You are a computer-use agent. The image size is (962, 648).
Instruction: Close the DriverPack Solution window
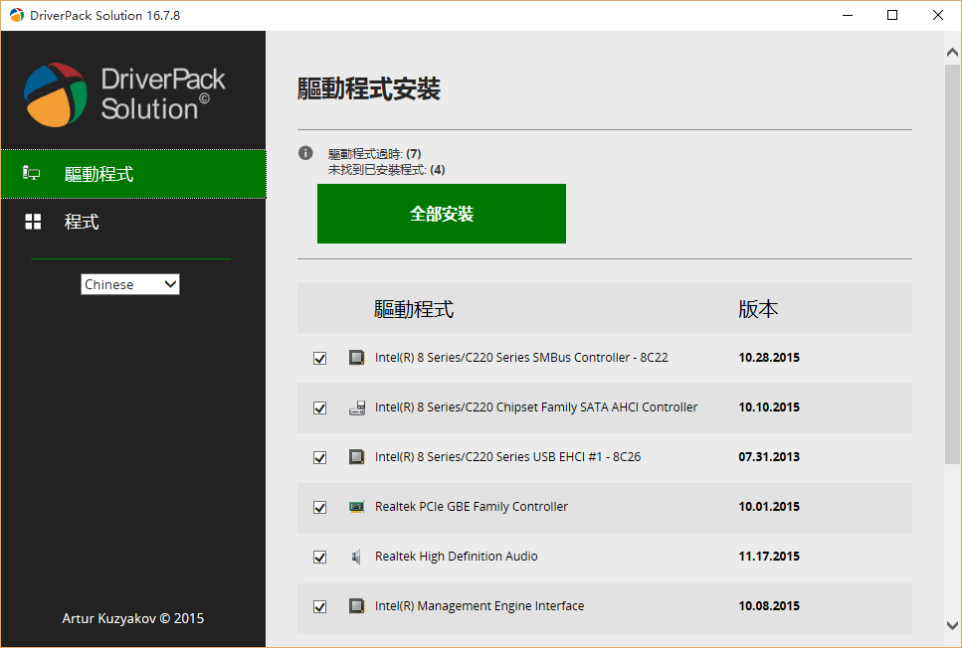(x=938, y=15)
